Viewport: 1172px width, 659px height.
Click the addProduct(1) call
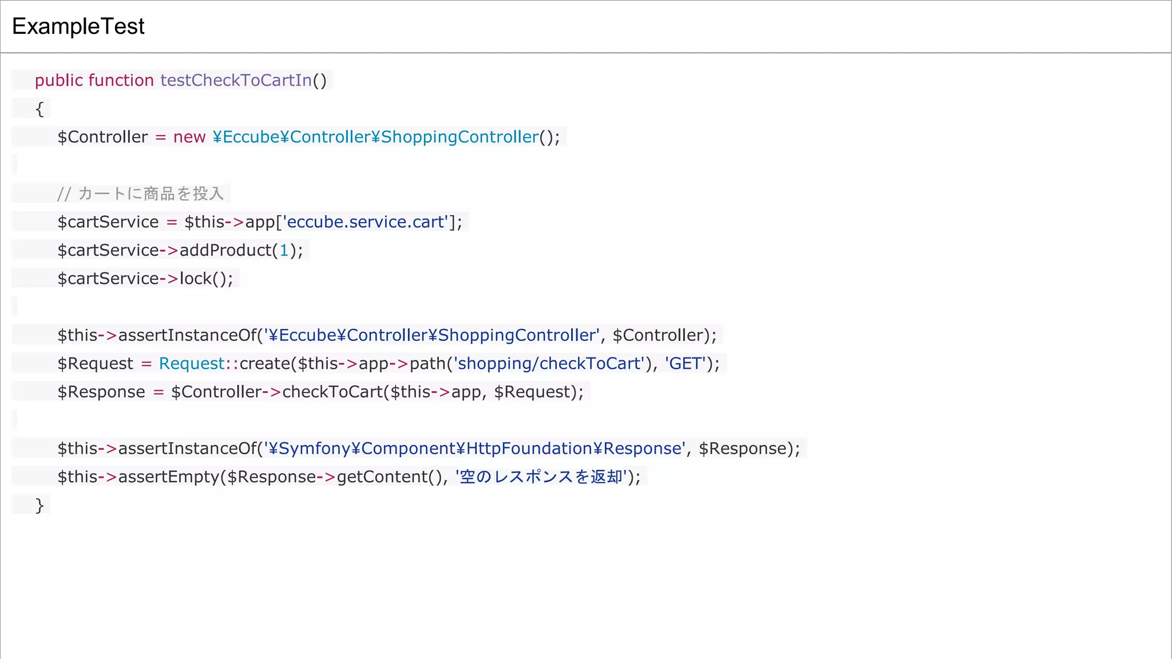click(x=239, y=250)
